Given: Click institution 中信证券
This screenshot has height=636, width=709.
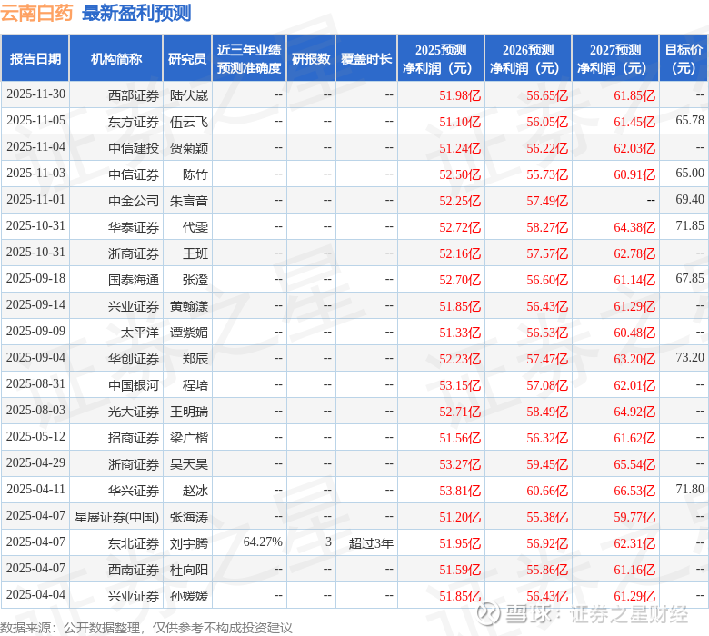Looking at the screenshot, I should (x=134, y=174).
